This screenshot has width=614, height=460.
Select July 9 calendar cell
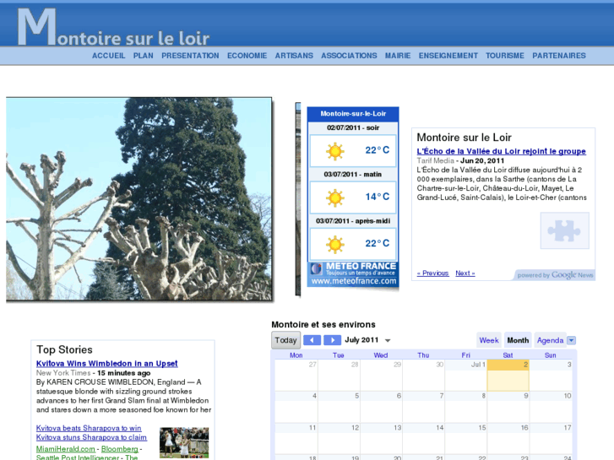[x=508, y=407]
